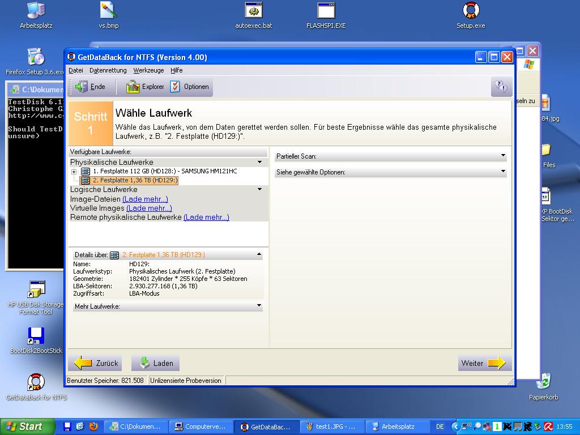This screenshot has height=435, width=580.
Task: Select the Setup.exe desktop icon
Action: point(471,15)
